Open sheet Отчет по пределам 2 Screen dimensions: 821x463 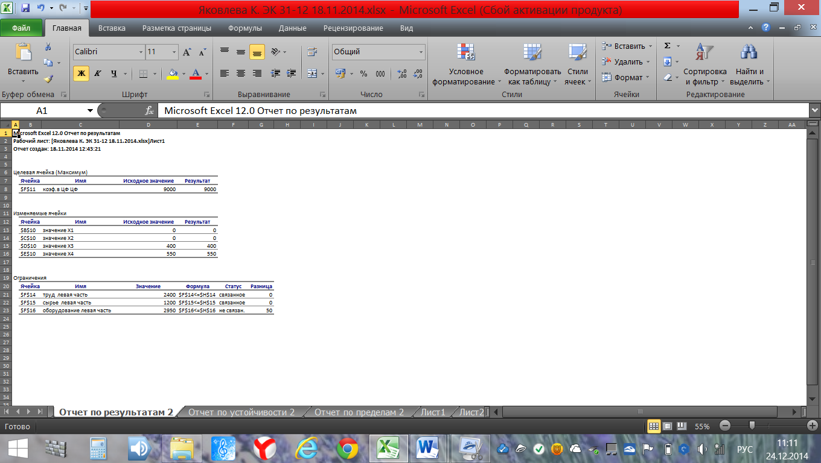coord(359,412)
